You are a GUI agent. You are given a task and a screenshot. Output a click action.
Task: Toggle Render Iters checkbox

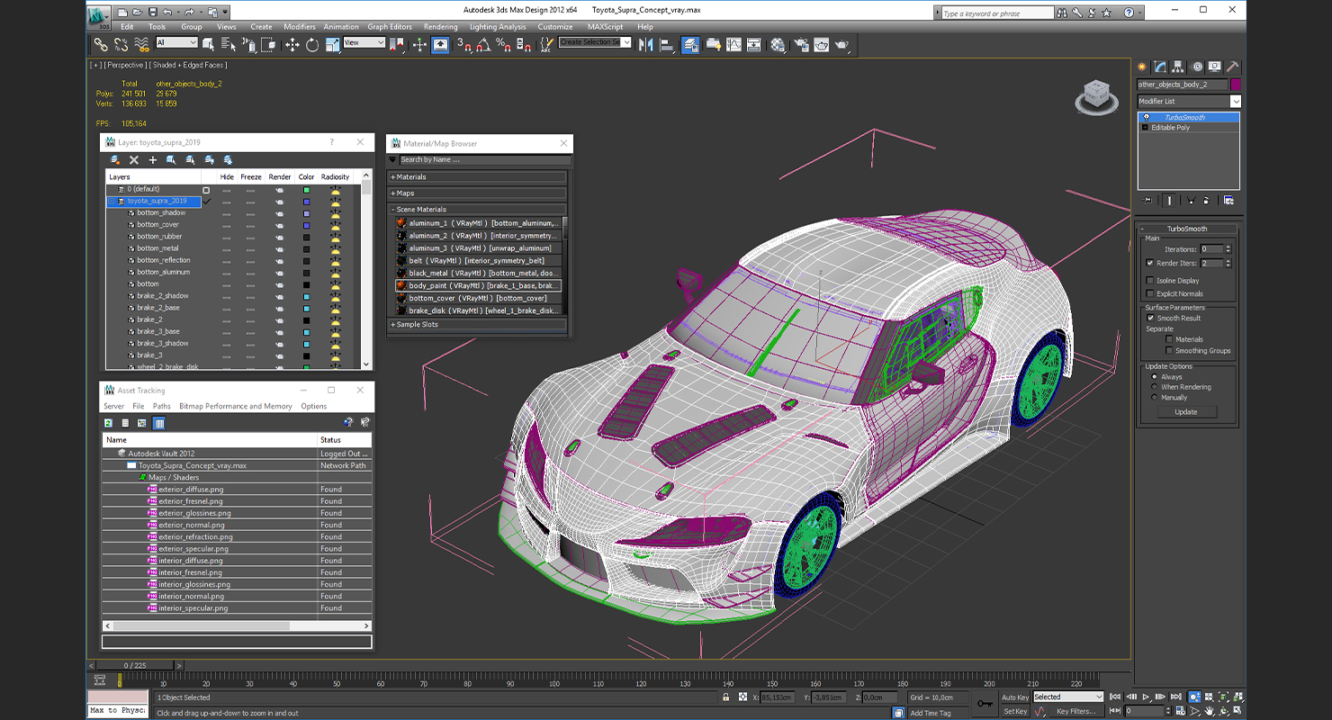[x=1150, y=263]
